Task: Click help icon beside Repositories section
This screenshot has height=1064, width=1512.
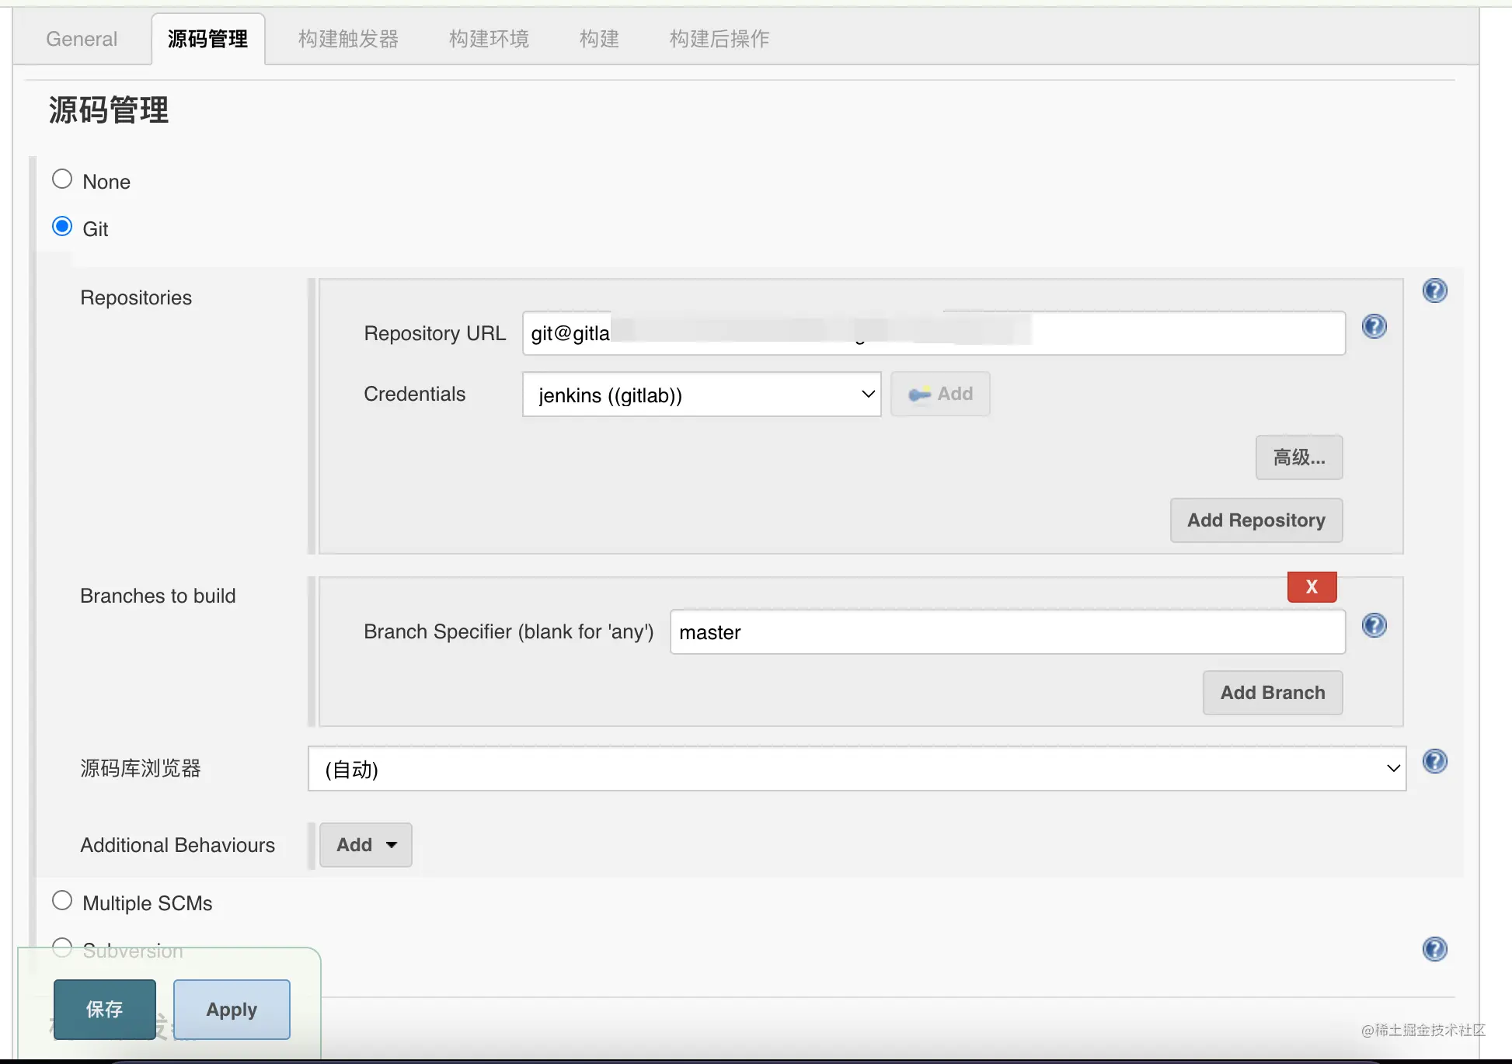Action: point(1434,290)
